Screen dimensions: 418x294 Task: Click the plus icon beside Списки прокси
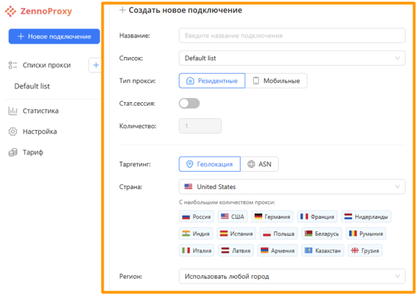(x=96, y=65)
